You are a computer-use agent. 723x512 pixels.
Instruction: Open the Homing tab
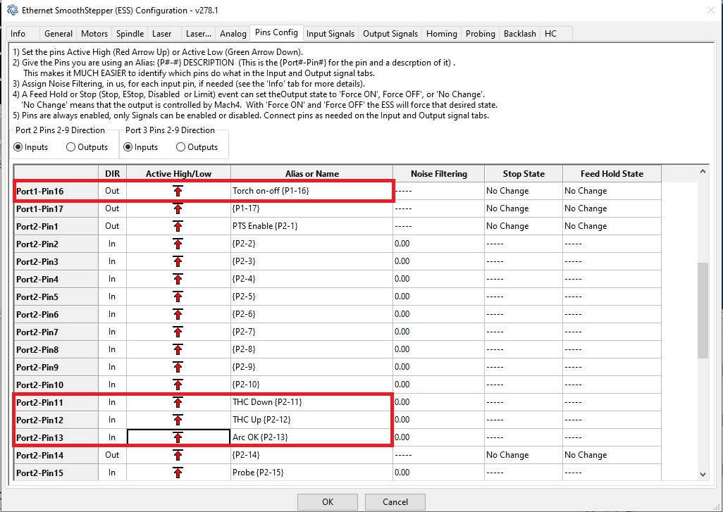click(x=441, y=32)
